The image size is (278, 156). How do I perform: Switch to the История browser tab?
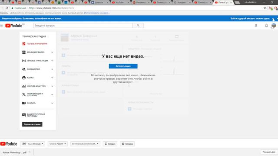point(182,3)
